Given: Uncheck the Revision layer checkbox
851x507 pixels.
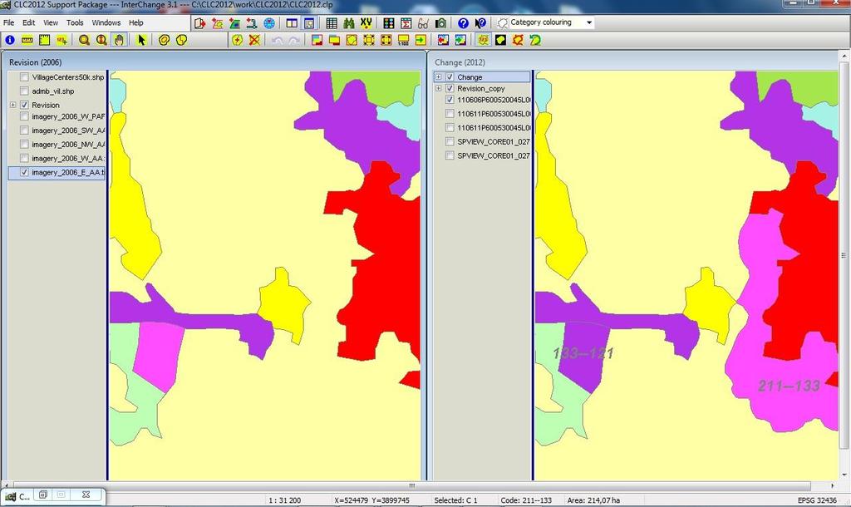Looking at the screenshot, I should (24, 105).
